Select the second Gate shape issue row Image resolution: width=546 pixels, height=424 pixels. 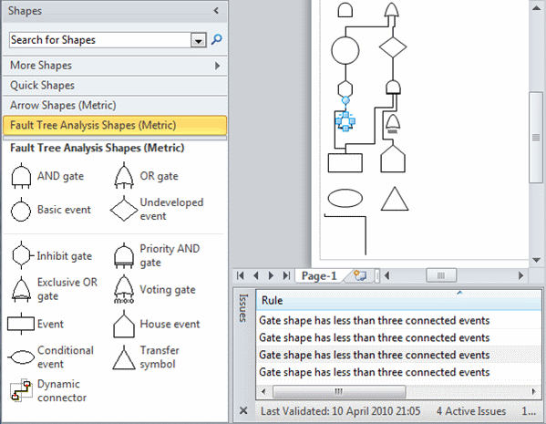tap(398, 337)
